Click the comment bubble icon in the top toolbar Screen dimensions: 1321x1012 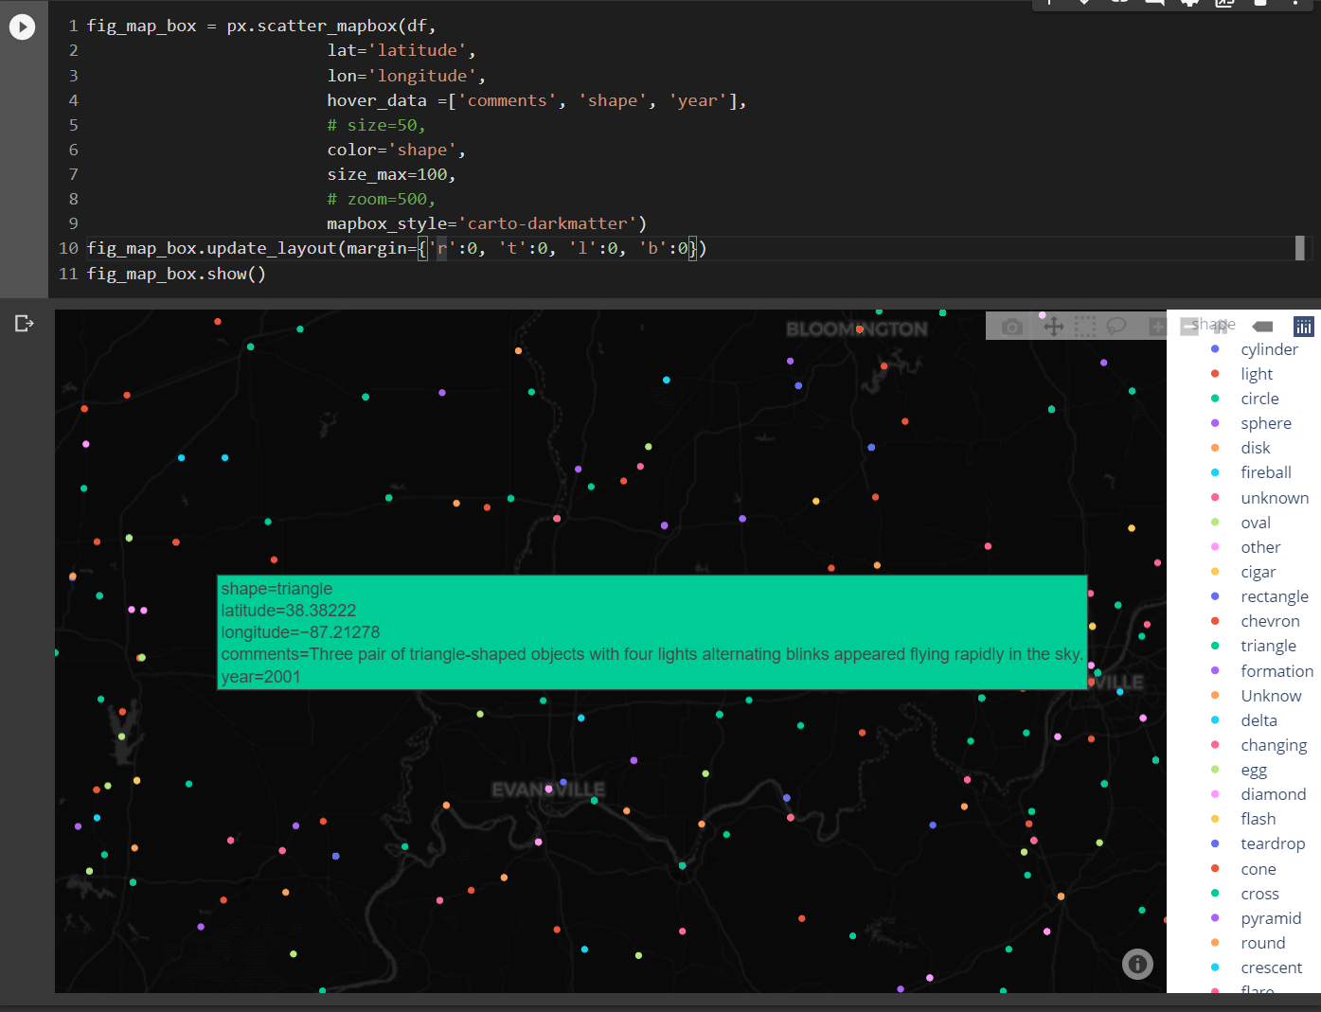coord(1154,5)
